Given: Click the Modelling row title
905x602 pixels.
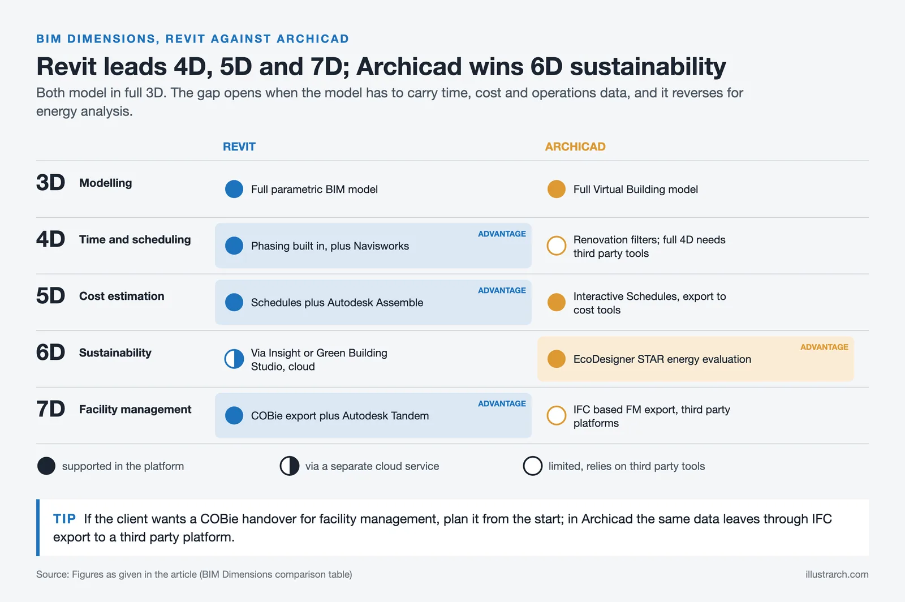Looking at the screenshot, I should (106, 183).
